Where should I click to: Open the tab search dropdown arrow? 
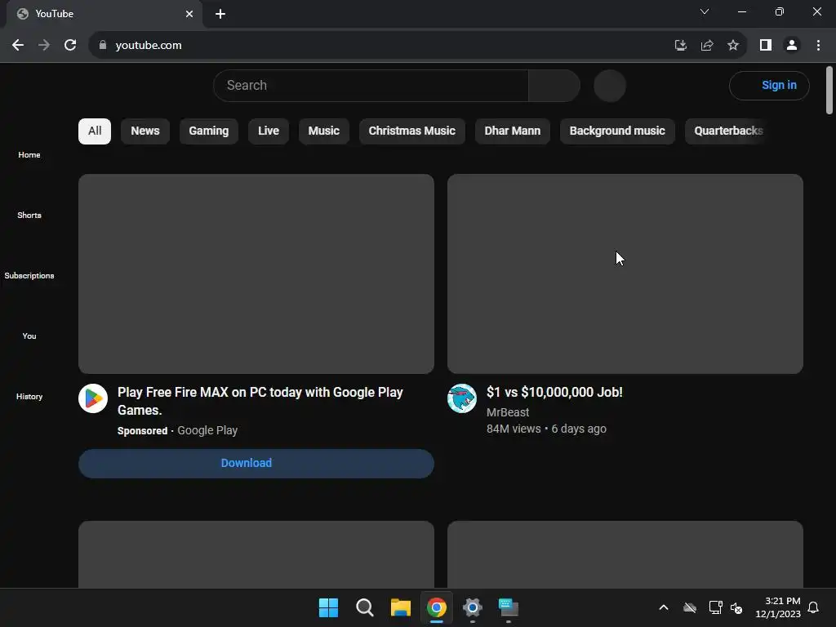pyautogui.click(x=705, y=11)
